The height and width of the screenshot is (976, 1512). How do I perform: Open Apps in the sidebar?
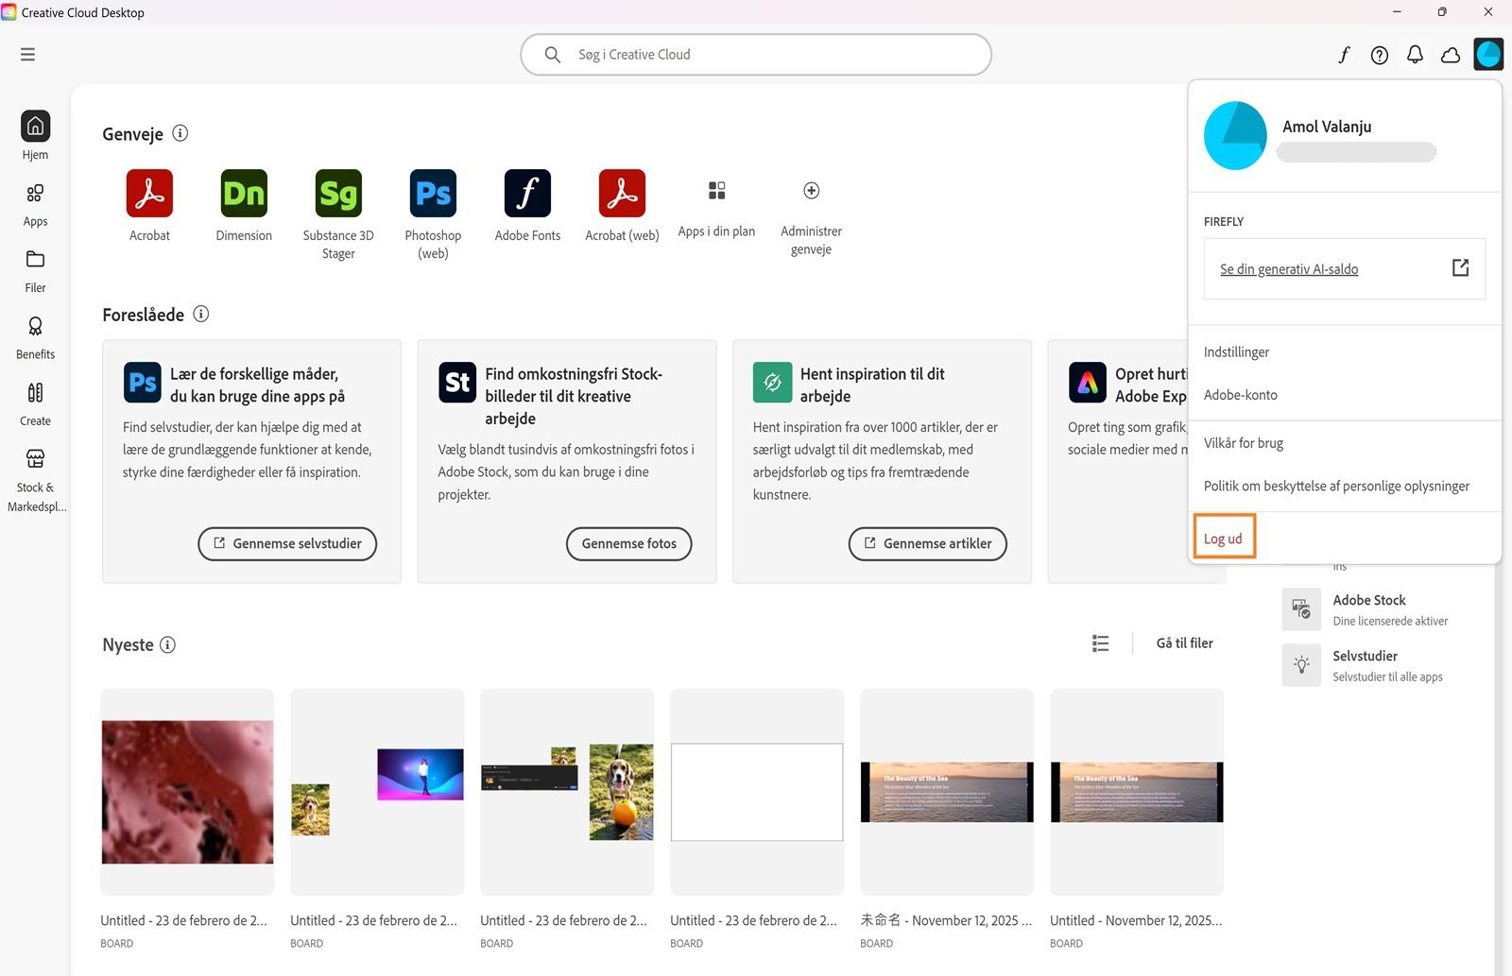(x=35, y=205)
